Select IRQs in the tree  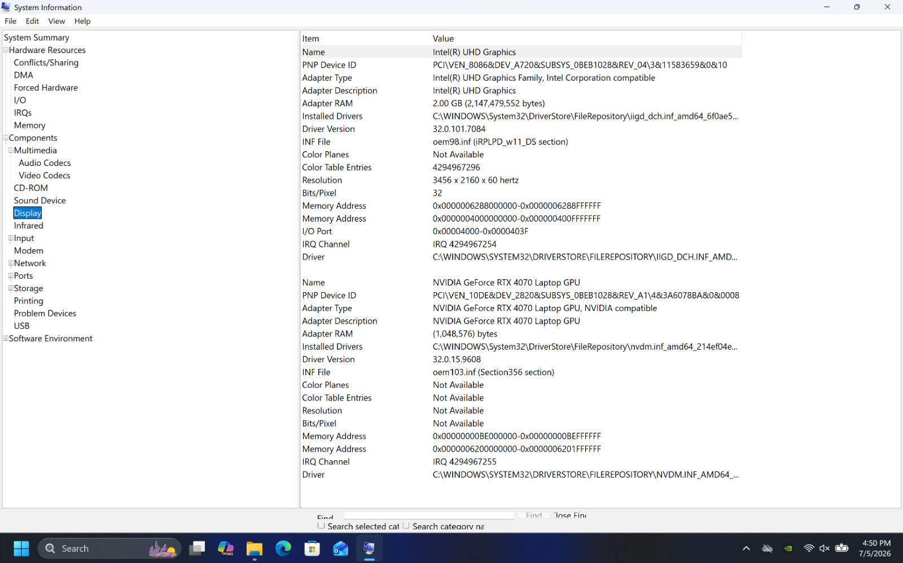coord(23,113)
